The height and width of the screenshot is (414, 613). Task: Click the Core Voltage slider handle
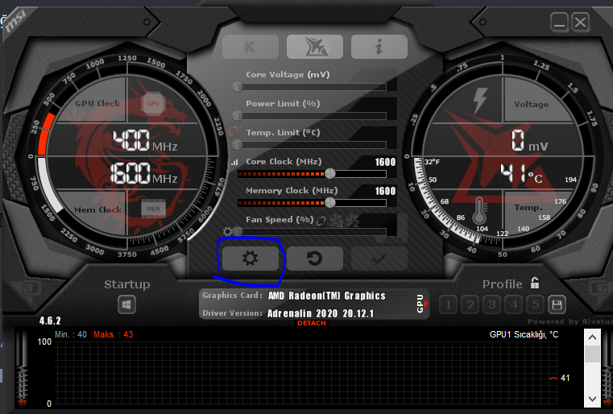[x=238, y=87]
